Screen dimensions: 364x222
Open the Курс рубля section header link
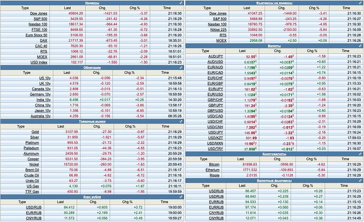pyautogui.click(x=92, y=197)
